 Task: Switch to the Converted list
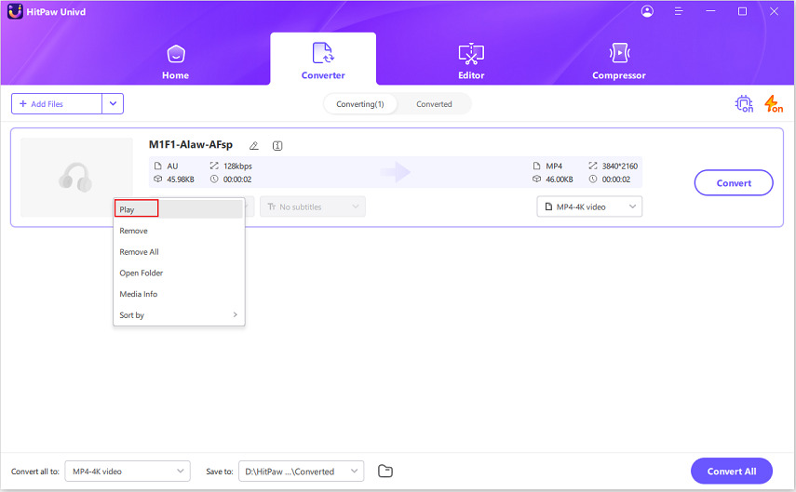434,104
